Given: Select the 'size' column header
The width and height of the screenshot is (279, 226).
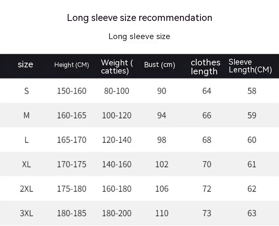Looking at the screenshot, I should [26, 65].
